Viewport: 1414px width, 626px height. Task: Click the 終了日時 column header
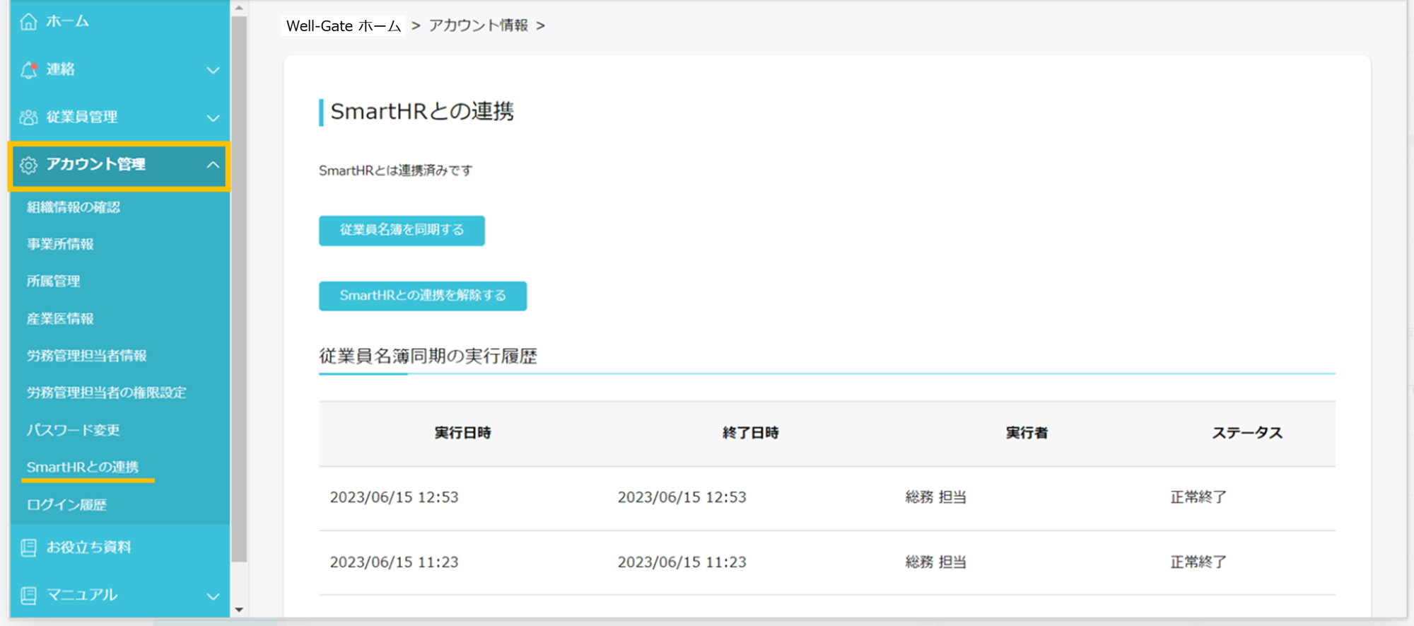(751, 433)
